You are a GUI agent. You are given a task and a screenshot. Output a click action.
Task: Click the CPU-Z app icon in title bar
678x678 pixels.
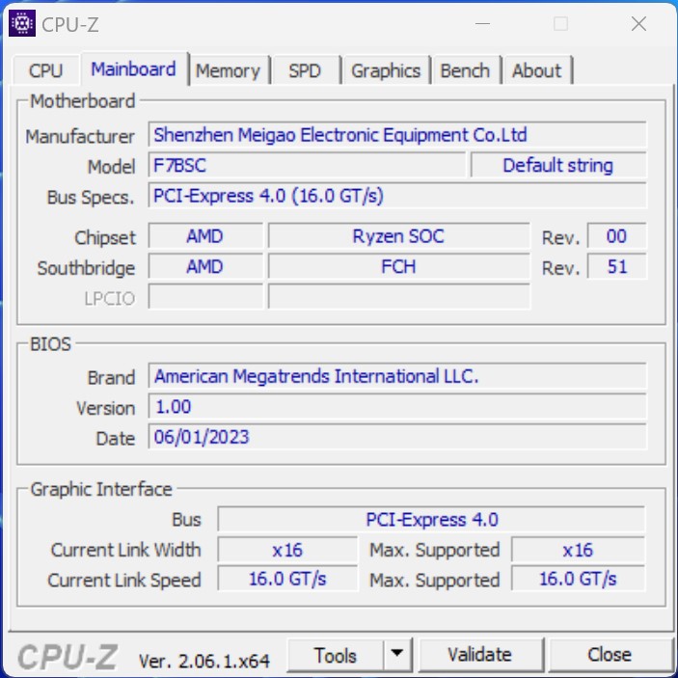[x=22, y=23]
